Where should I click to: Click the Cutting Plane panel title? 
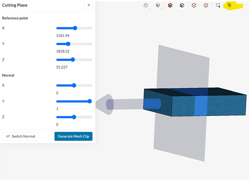(14, 5)
